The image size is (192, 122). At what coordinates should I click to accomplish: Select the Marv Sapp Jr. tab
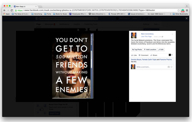tap(25, 6)
